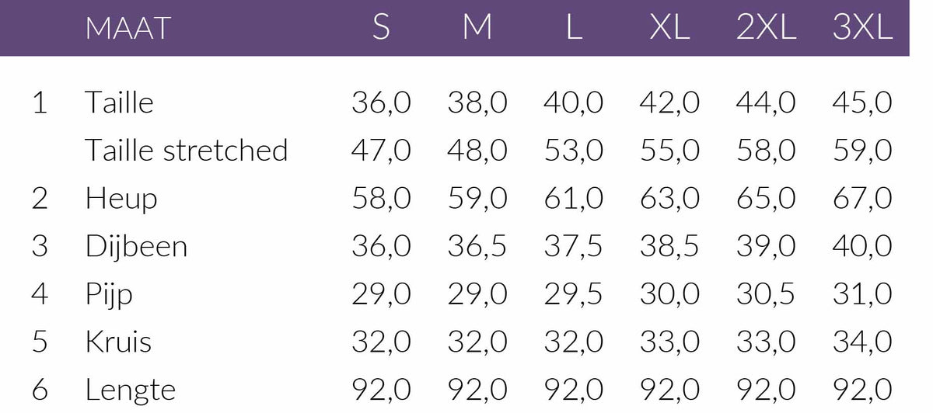The image size is (933, 413).
Task: Select the M size column header
Action: pos(477,29)
